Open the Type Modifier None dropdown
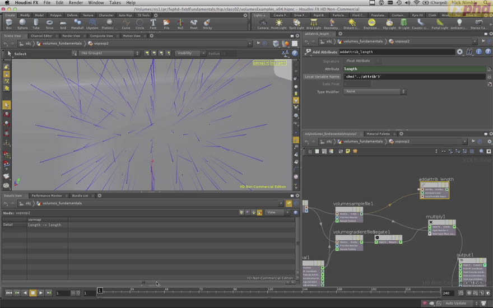Image resolution: width=493 pixels, height=308 pixels. 375,91
